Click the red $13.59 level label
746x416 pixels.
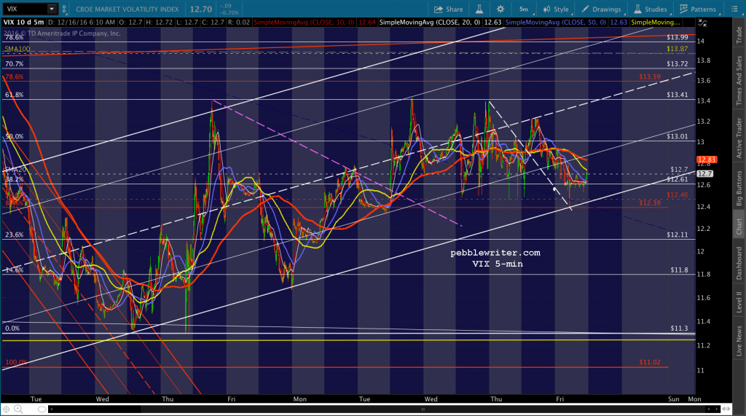click(649, 76)
